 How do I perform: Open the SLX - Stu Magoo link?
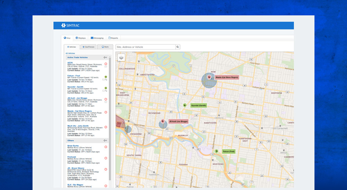coord(75,185)
